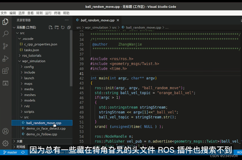Screen dimensions: 242x160
Task: Open the Extensions panel
Action: point(5,71)
